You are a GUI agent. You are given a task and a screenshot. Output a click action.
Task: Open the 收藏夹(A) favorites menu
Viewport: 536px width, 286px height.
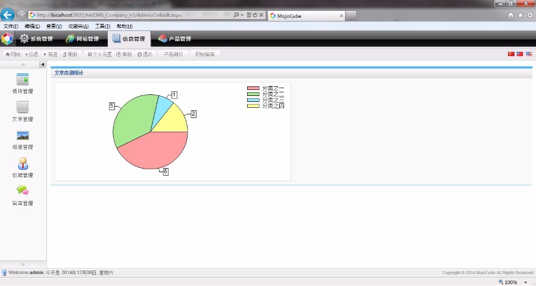78,26
